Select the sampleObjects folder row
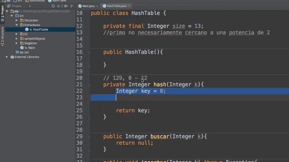Viewport: 289px width, 162px height. tap(35, 39)
